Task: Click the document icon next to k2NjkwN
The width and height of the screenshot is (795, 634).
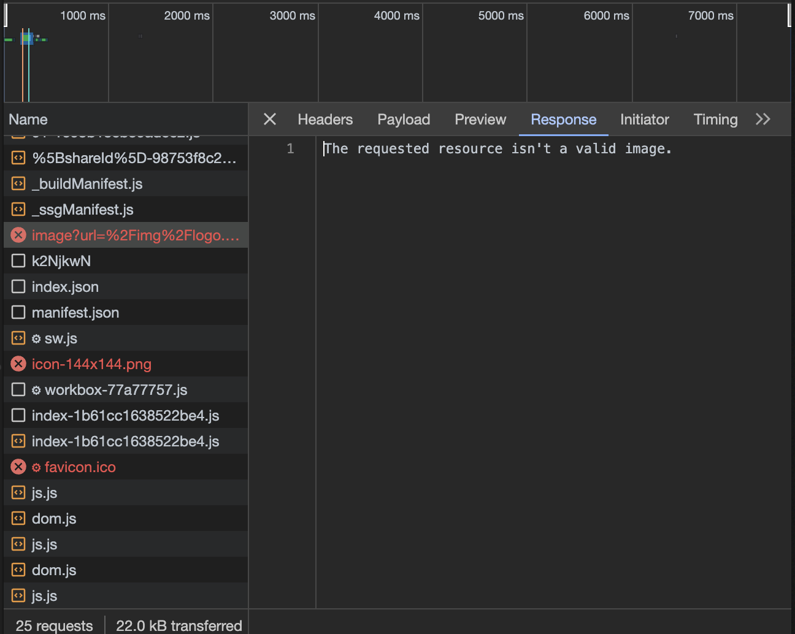Action: click(18, 261)
